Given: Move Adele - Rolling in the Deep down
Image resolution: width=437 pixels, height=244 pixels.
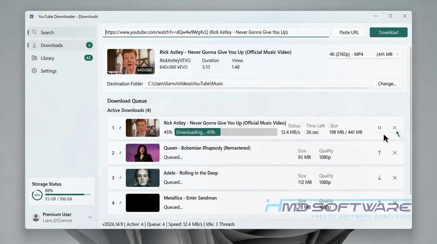Looking at the screenshot, I should [379, 178].
